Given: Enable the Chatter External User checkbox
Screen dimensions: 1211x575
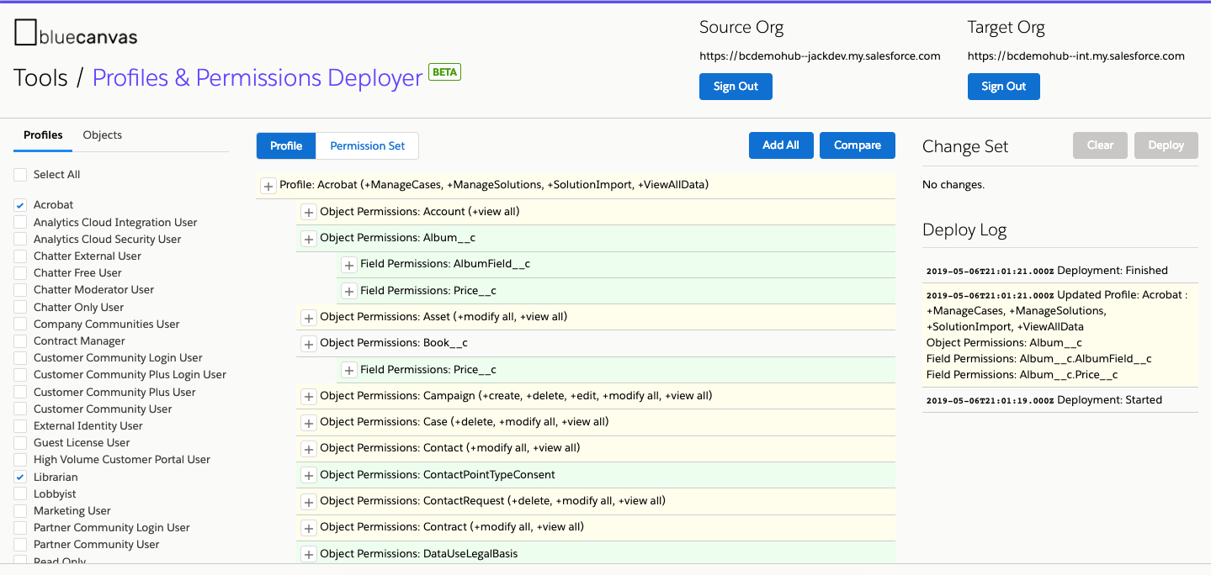Looking at the screenshot, I should (20, 256).
